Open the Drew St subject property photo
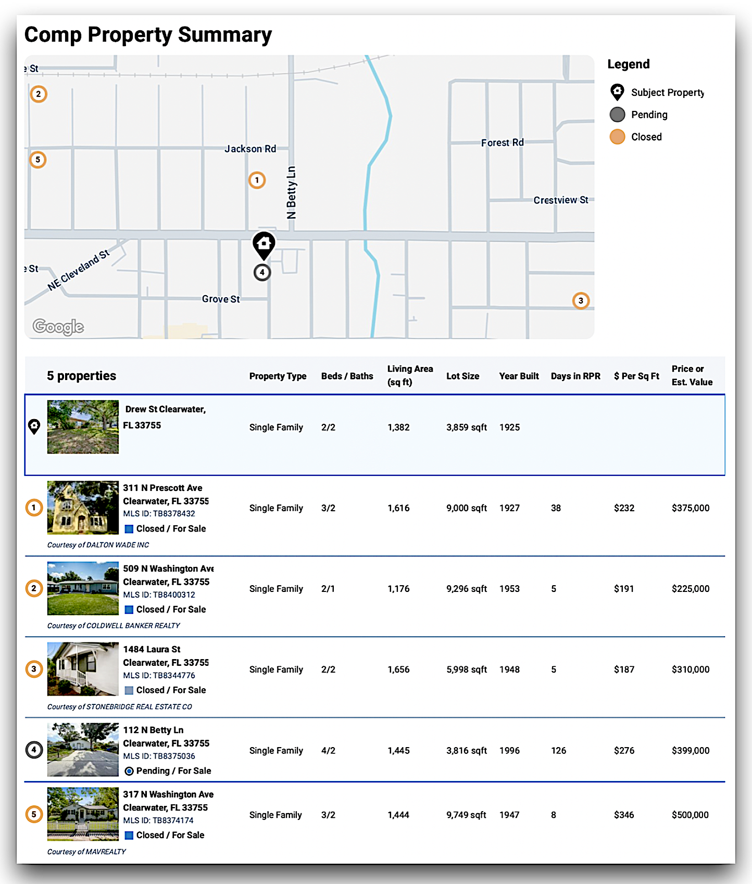This screenshot has height=884, width=752. pos(83,427)
